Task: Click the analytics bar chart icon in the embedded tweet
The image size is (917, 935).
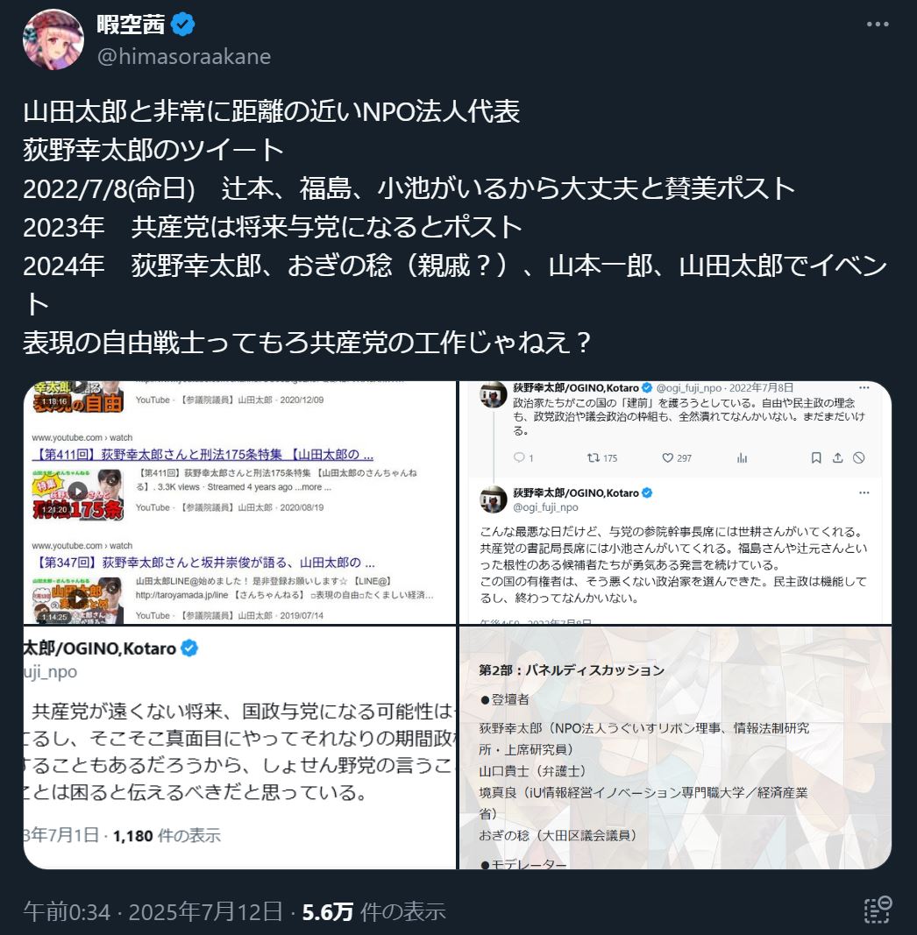Action: coord(742,457)
